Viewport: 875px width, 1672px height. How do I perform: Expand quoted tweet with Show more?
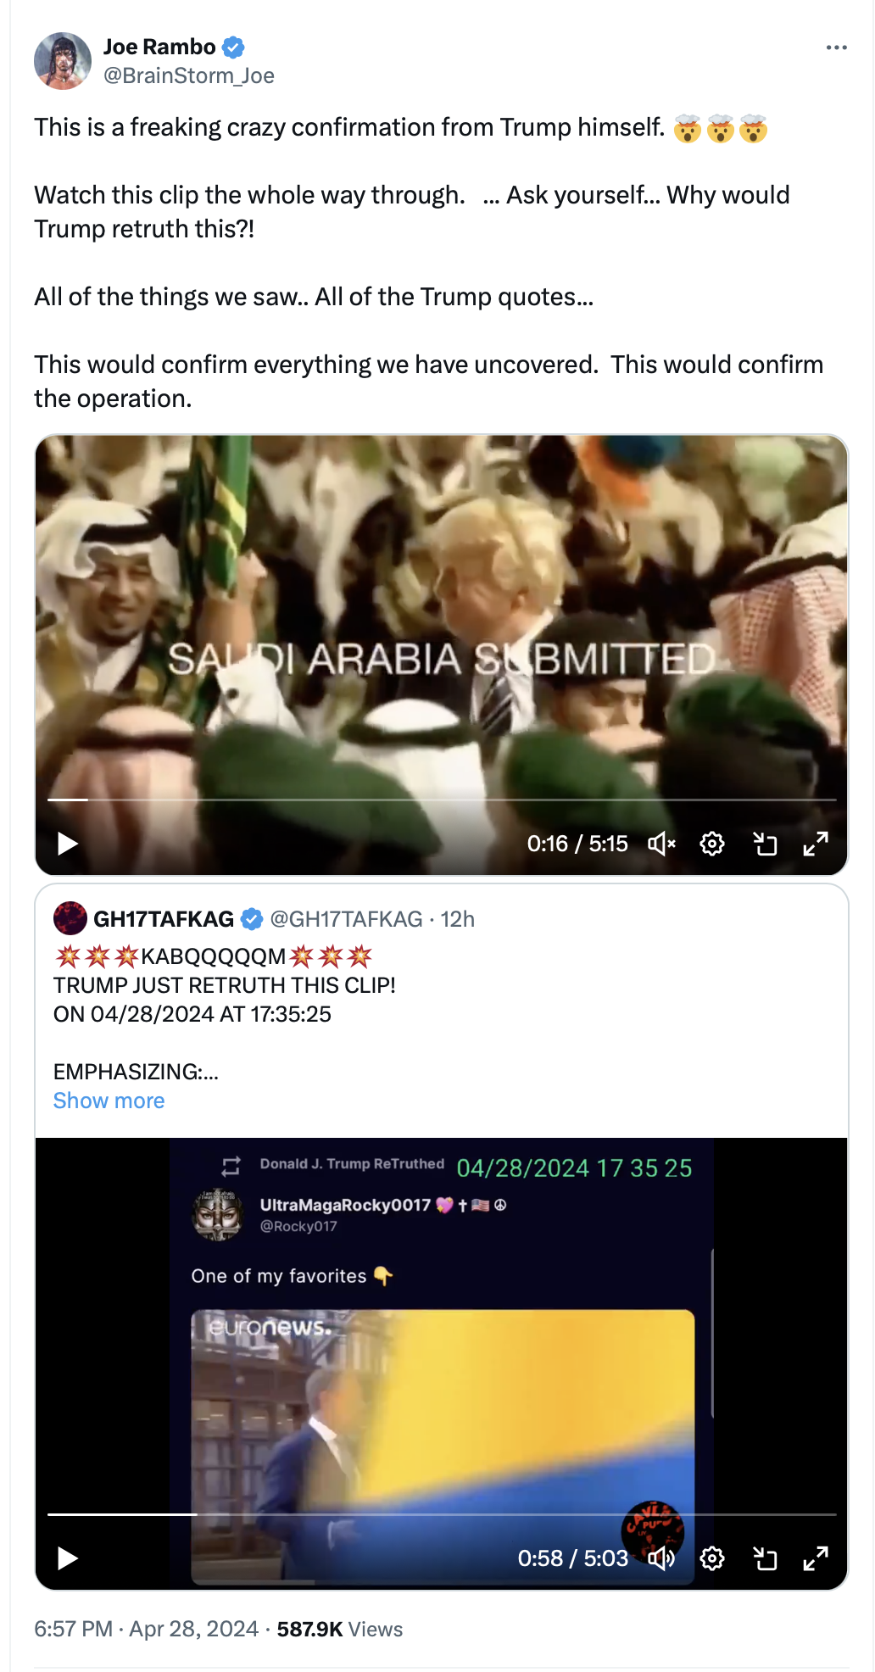tap(109, 1101)
